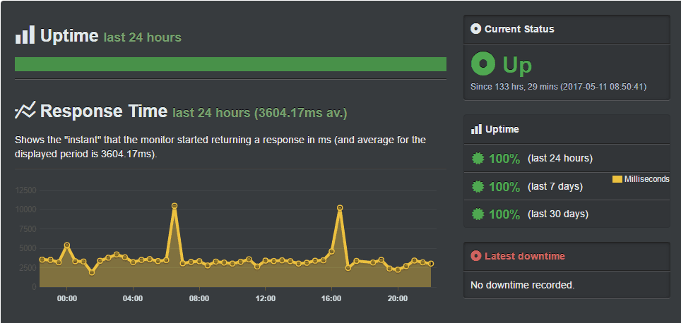Screen dimensions: 681x323
Task: Click the '12:00' x-axis label
Action: [266, 299]
